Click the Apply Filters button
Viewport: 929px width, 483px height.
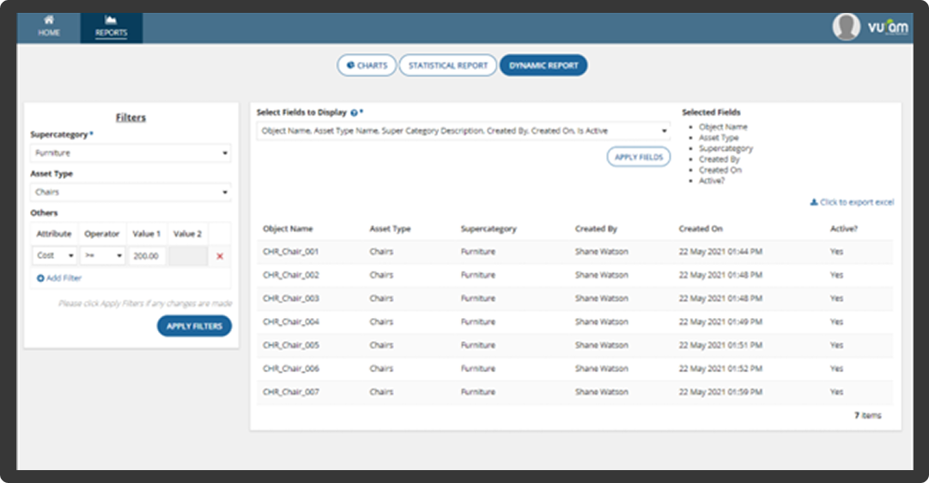tap(194, 326)
